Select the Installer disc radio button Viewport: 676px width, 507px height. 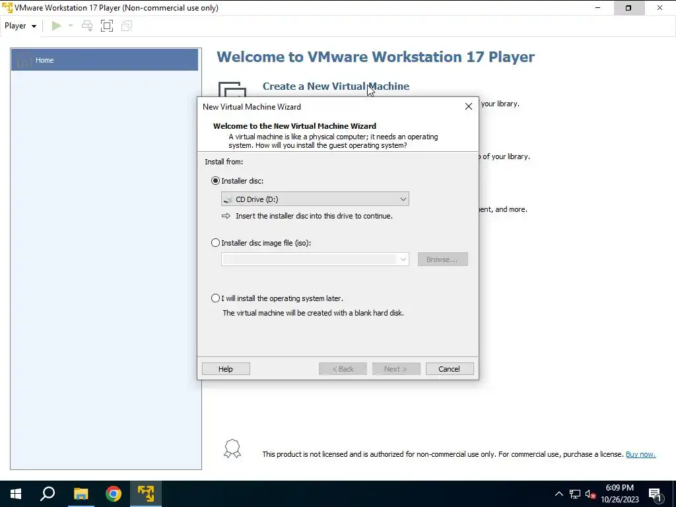[215, 181]
